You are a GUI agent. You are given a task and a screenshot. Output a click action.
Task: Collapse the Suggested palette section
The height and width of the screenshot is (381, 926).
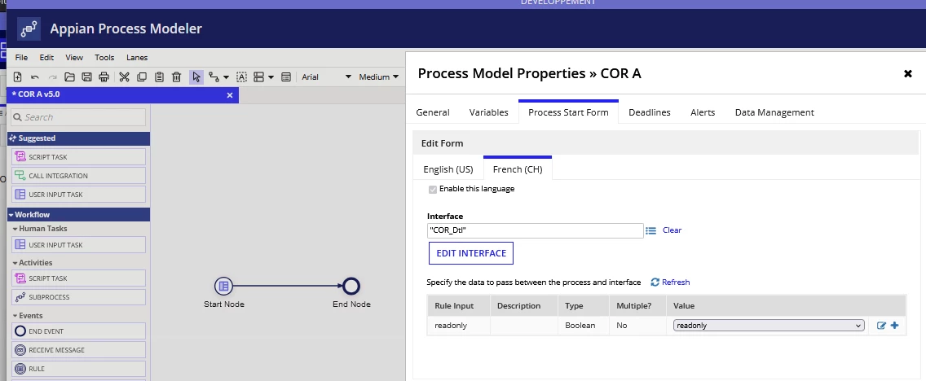pos(78,138)
